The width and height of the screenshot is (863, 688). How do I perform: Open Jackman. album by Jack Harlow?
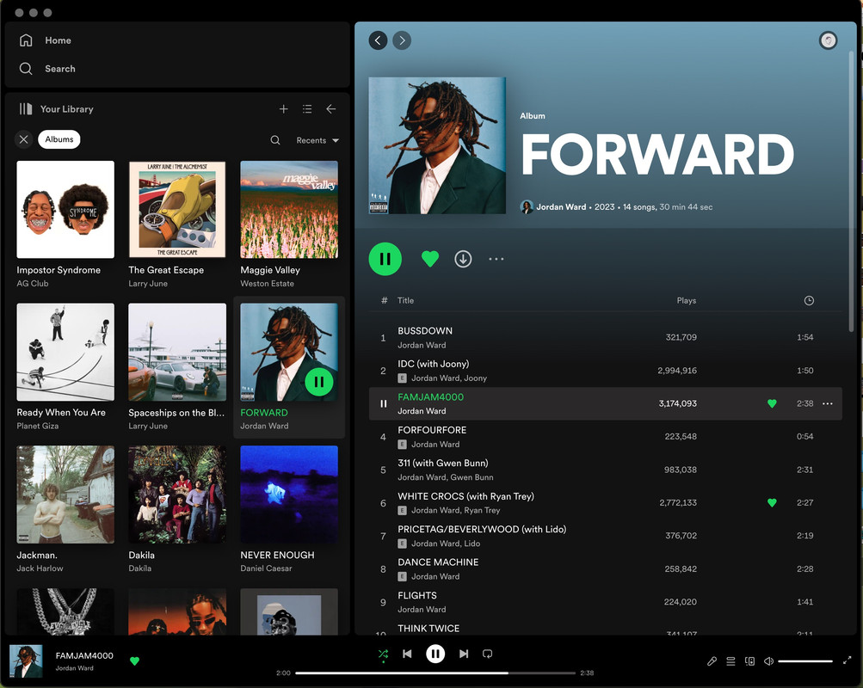(65, 509)
